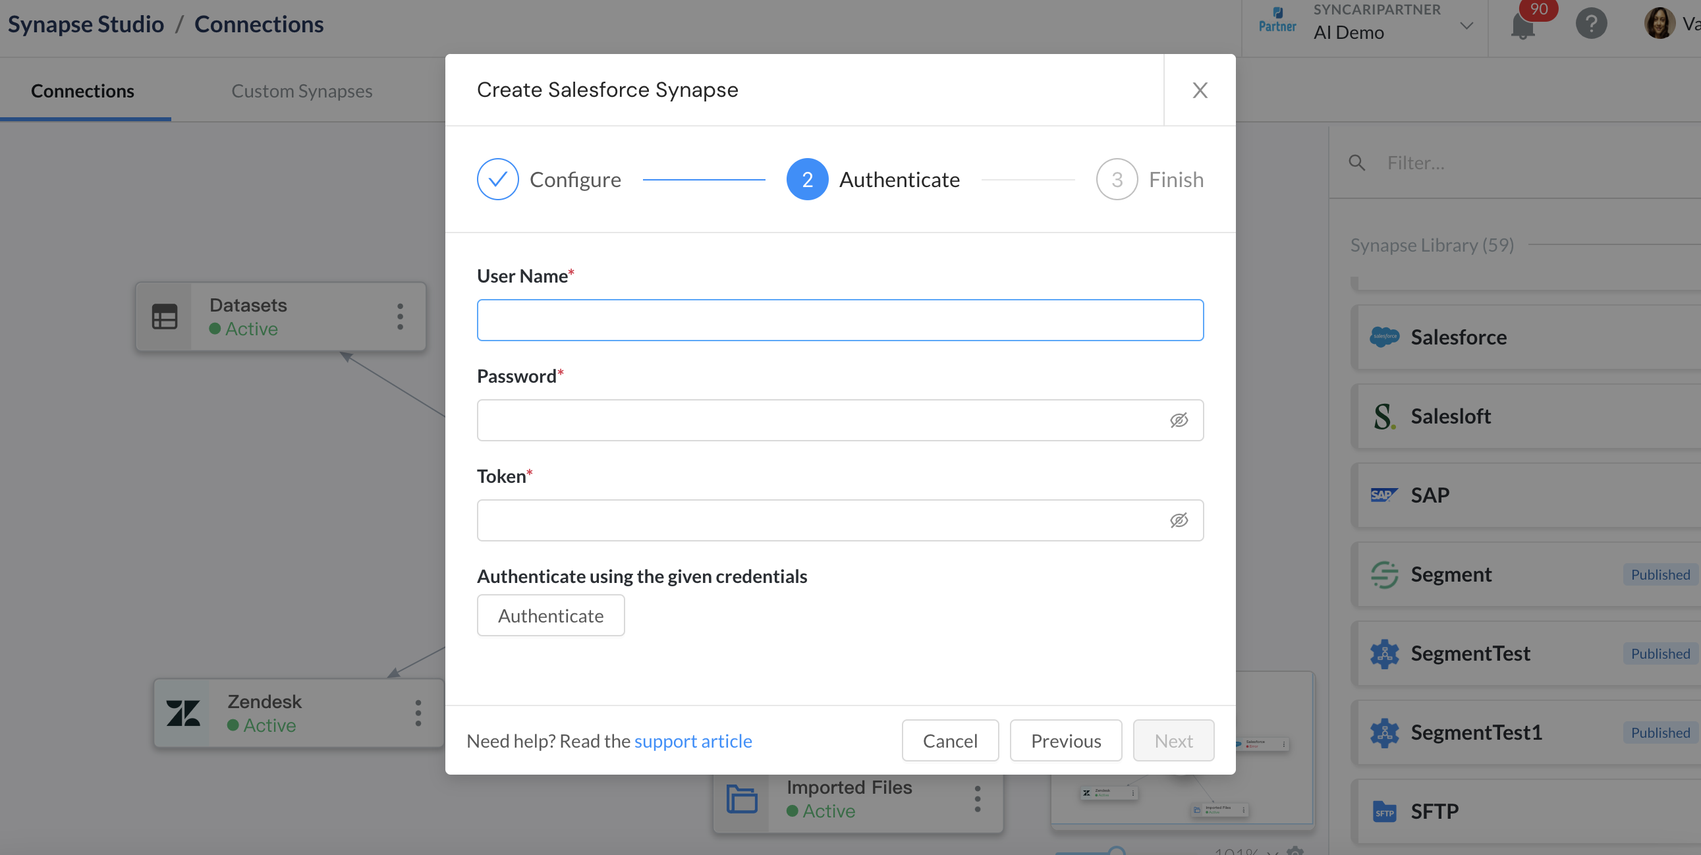
Task: Click the Published badge on Segment
Action: click(1659, 574)
